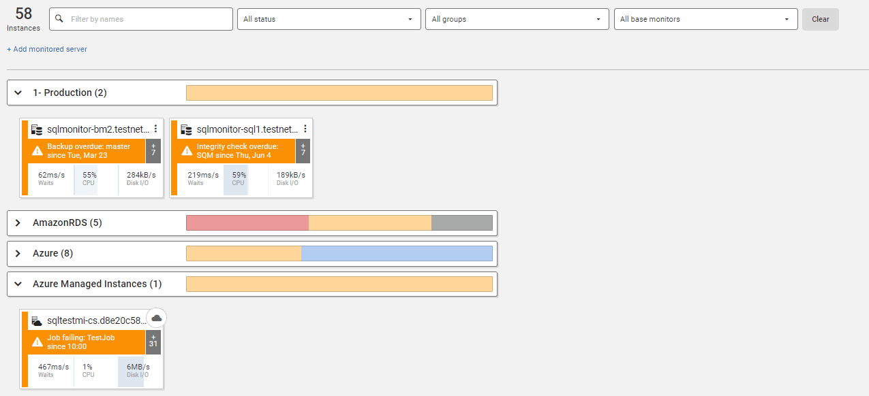
Task: Open the options menu on sqlmonitor-bm2 card
Action: 155,129
